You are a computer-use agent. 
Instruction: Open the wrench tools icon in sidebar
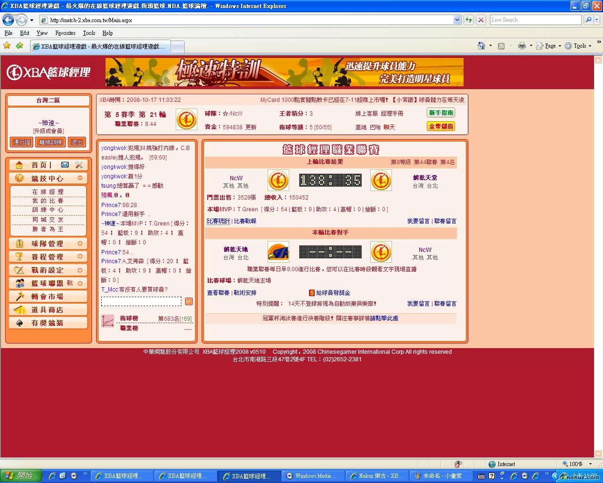pos(79,165)
